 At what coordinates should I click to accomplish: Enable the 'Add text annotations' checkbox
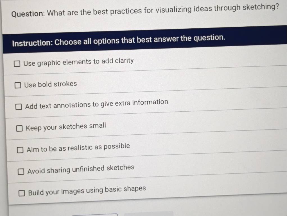[x=19, y=107]
